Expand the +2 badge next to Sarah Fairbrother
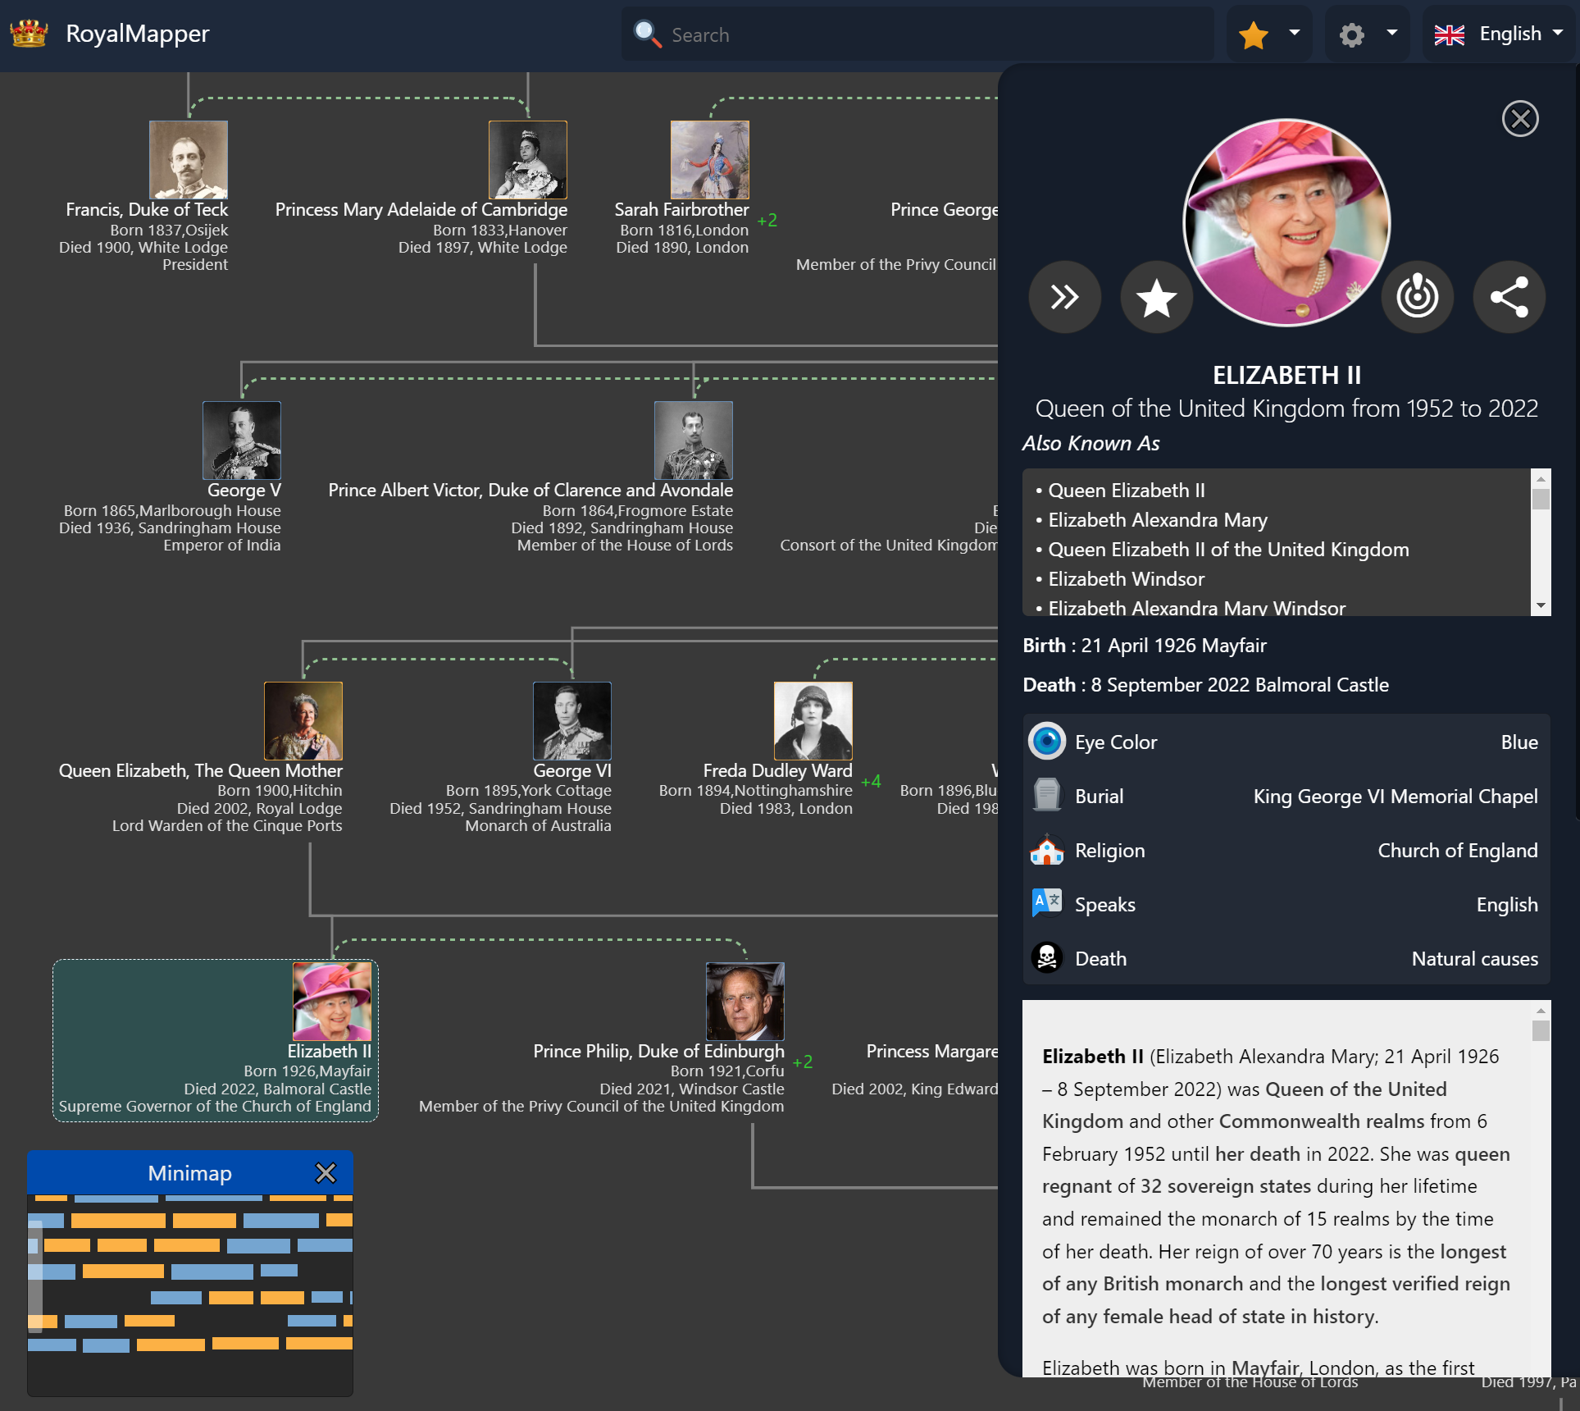 coord(767,221)
